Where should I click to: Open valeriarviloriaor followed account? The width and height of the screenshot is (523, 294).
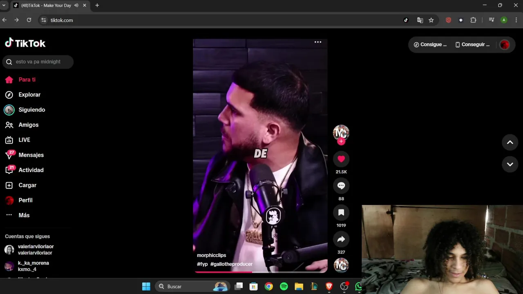[x=36, y=249]
